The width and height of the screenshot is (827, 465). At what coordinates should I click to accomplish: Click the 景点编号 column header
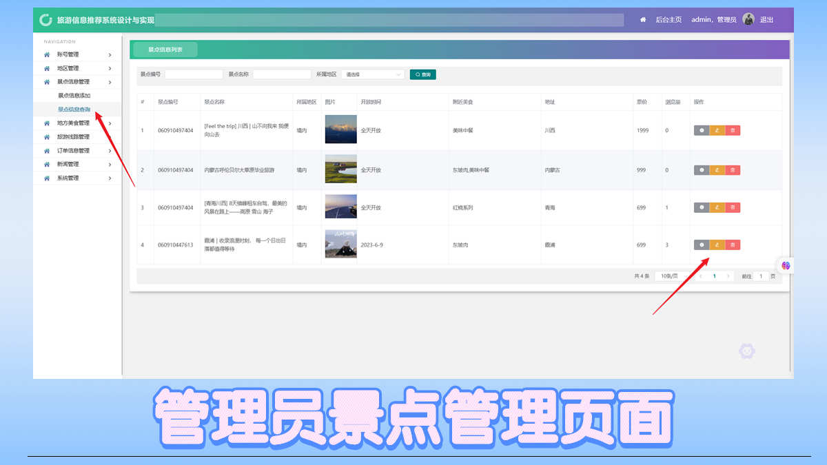[x=168, y=102]
